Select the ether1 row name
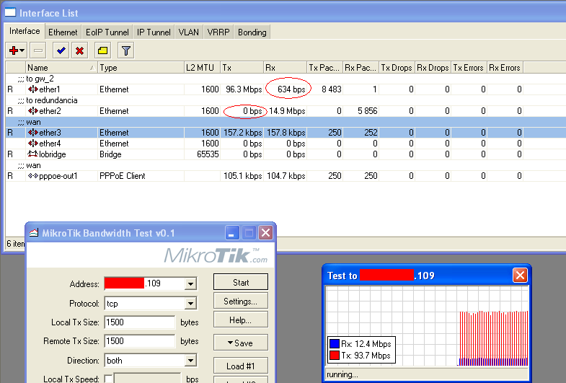 [50, 89]
